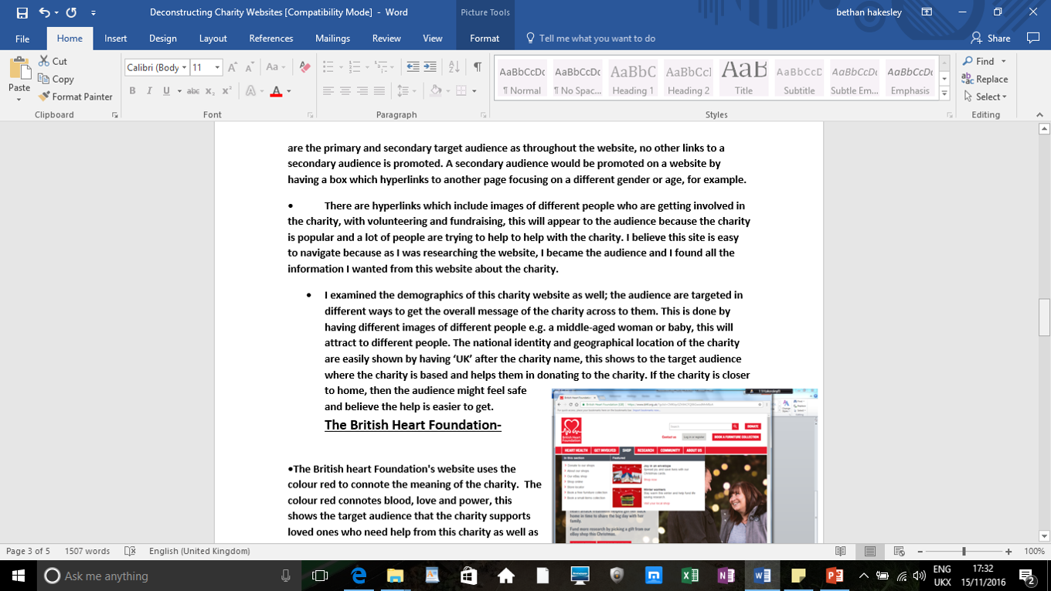Click the Redo/Repeat arrow icon
Image resolution: width=1051 pixels, height=591 pixels.
(71, 12)
